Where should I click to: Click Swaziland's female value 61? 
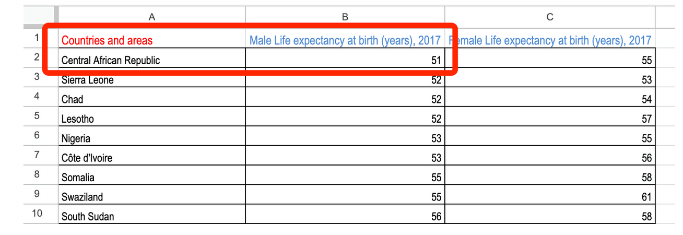click(550, 197)
